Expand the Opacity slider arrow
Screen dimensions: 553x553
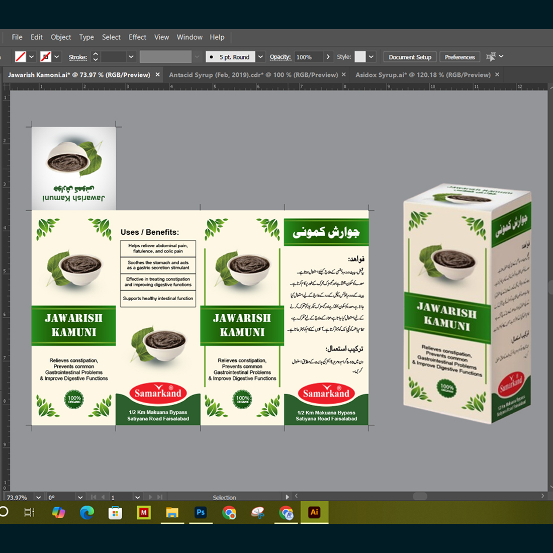click(x=328, y=57)
